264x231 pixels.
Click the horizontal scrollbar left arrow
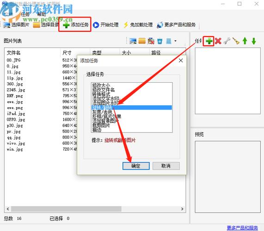[x=8, y=209]
